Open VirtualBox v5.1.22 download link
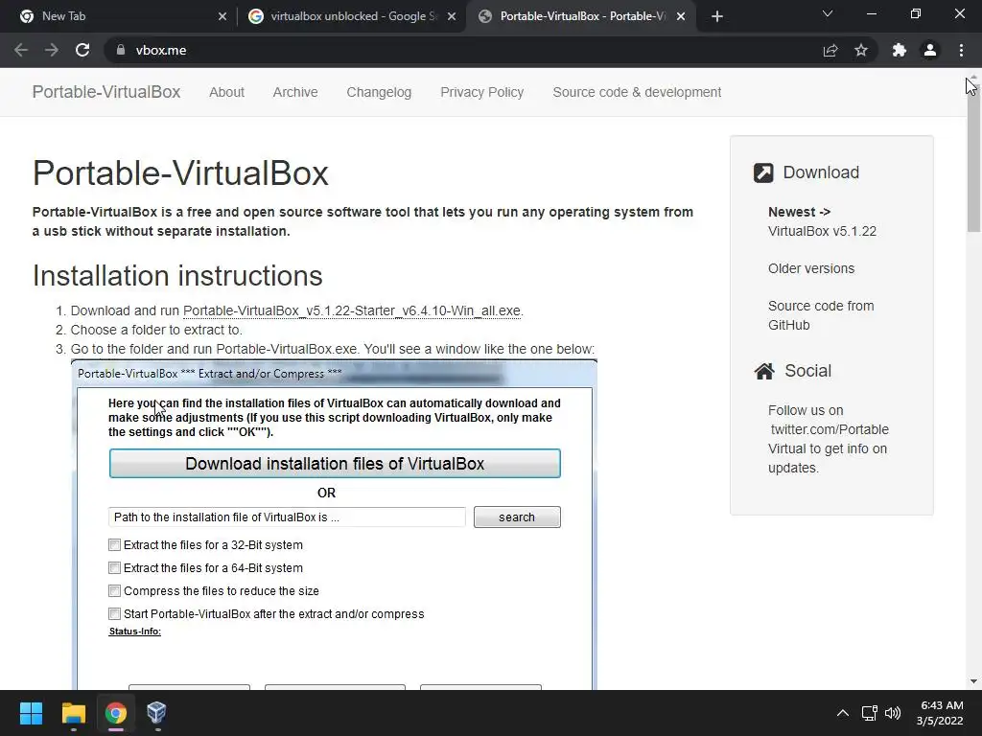 822,231
